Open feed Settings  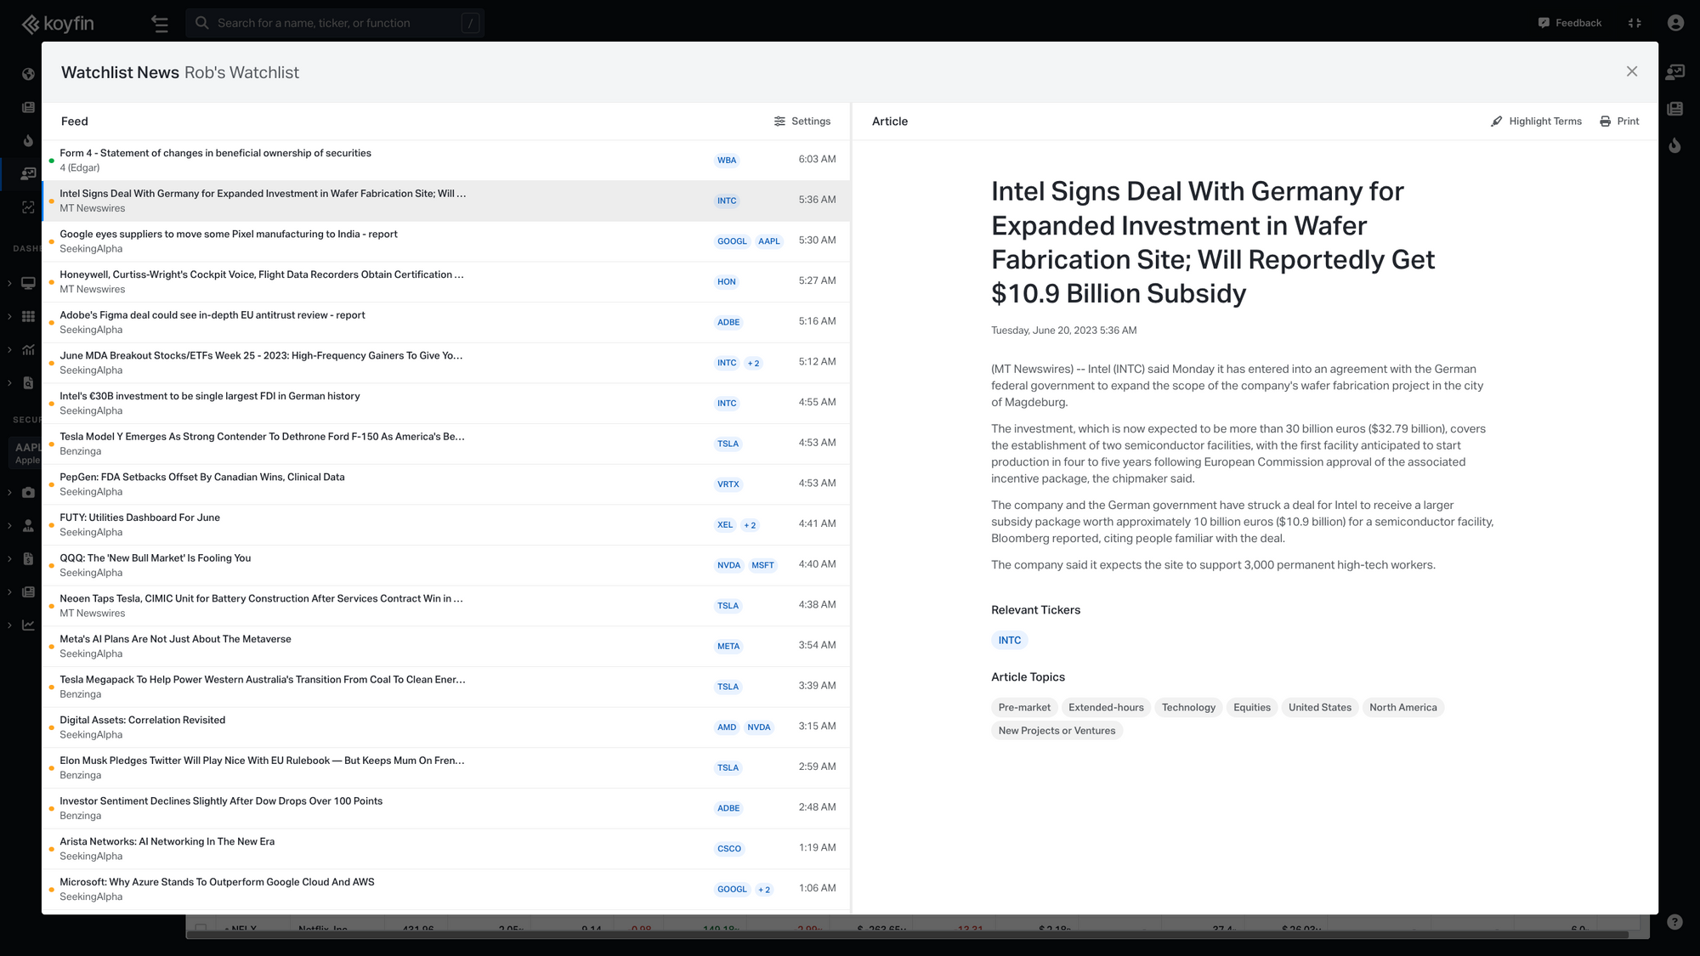[802, 122]
